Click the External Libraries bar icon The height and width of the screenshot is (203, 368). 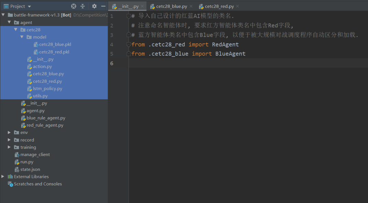tap(10, 177)
